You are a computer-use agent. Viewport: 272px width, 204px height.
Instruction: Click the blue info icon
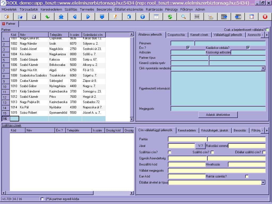(x=143, y=17)
